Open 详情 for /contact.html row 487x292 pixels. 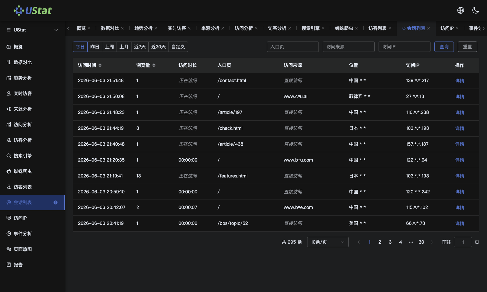pos(460,81)
